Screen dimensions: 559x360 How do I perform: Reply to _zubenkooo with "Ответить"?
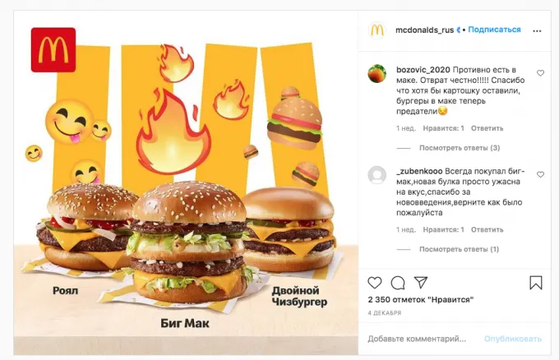pos(487,230)
